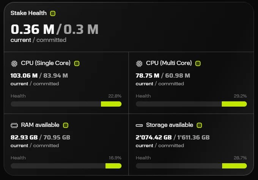Click the RAM module icon
258x180 pixels.
coord(14,125)
